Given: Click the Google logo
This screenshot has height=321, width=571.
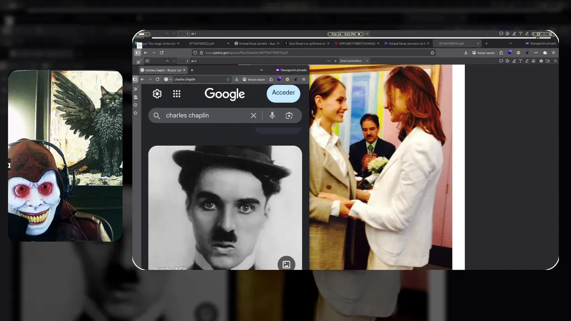Looking at the screenshot, I should click(x=224, y=94).
